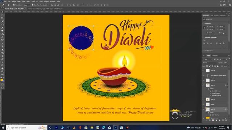Hide Layer 1 using its eye icon

[x=204, y=100]
